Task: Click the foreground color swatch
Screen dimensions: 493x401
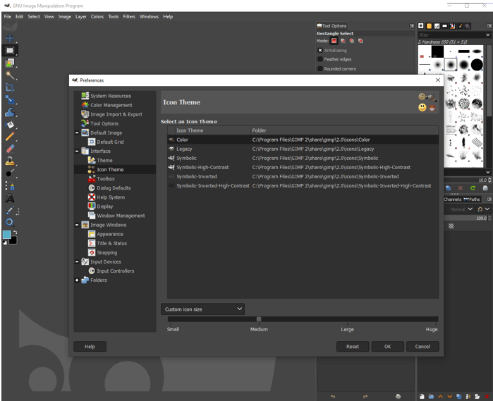Action: pos(6,235)
